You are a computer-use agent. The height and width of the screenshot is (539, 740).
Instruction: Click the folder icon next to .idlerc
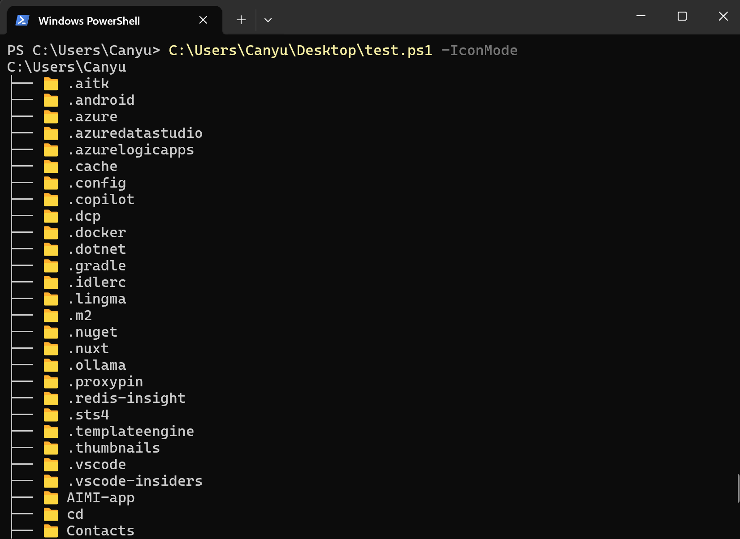pyautogui.click(x=51, y=283)
